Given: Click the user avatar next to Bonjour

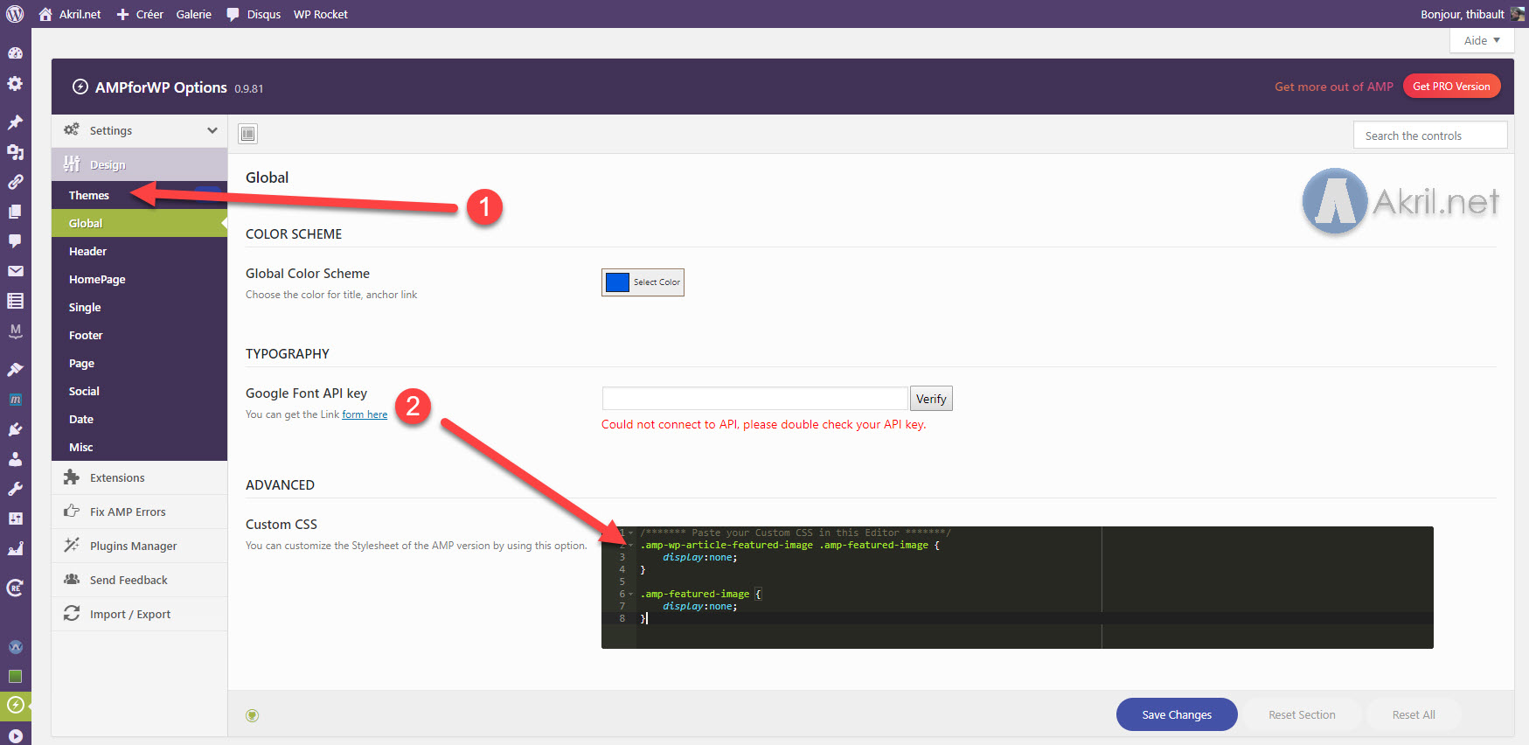Looking at the screenshot, I should (1518, 14).
